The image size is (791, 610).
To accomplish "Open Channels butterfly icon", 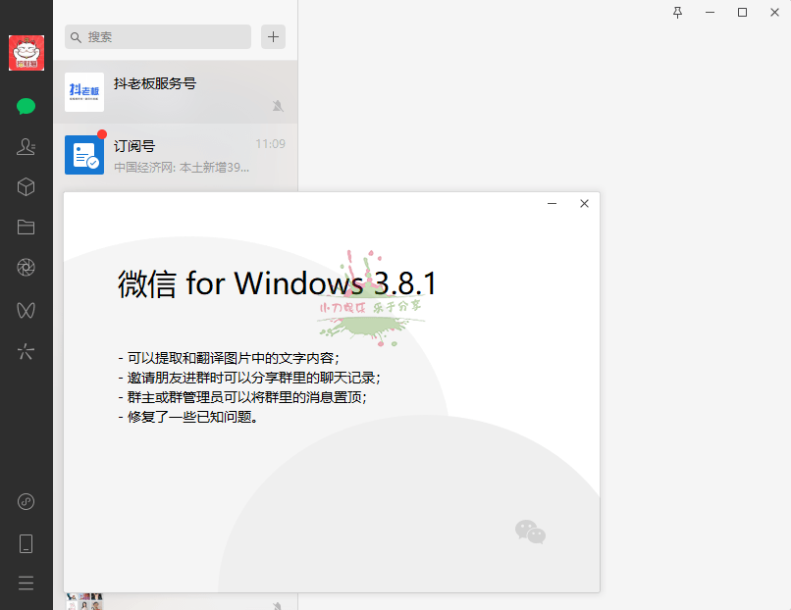I will click(x=26, y=310).
